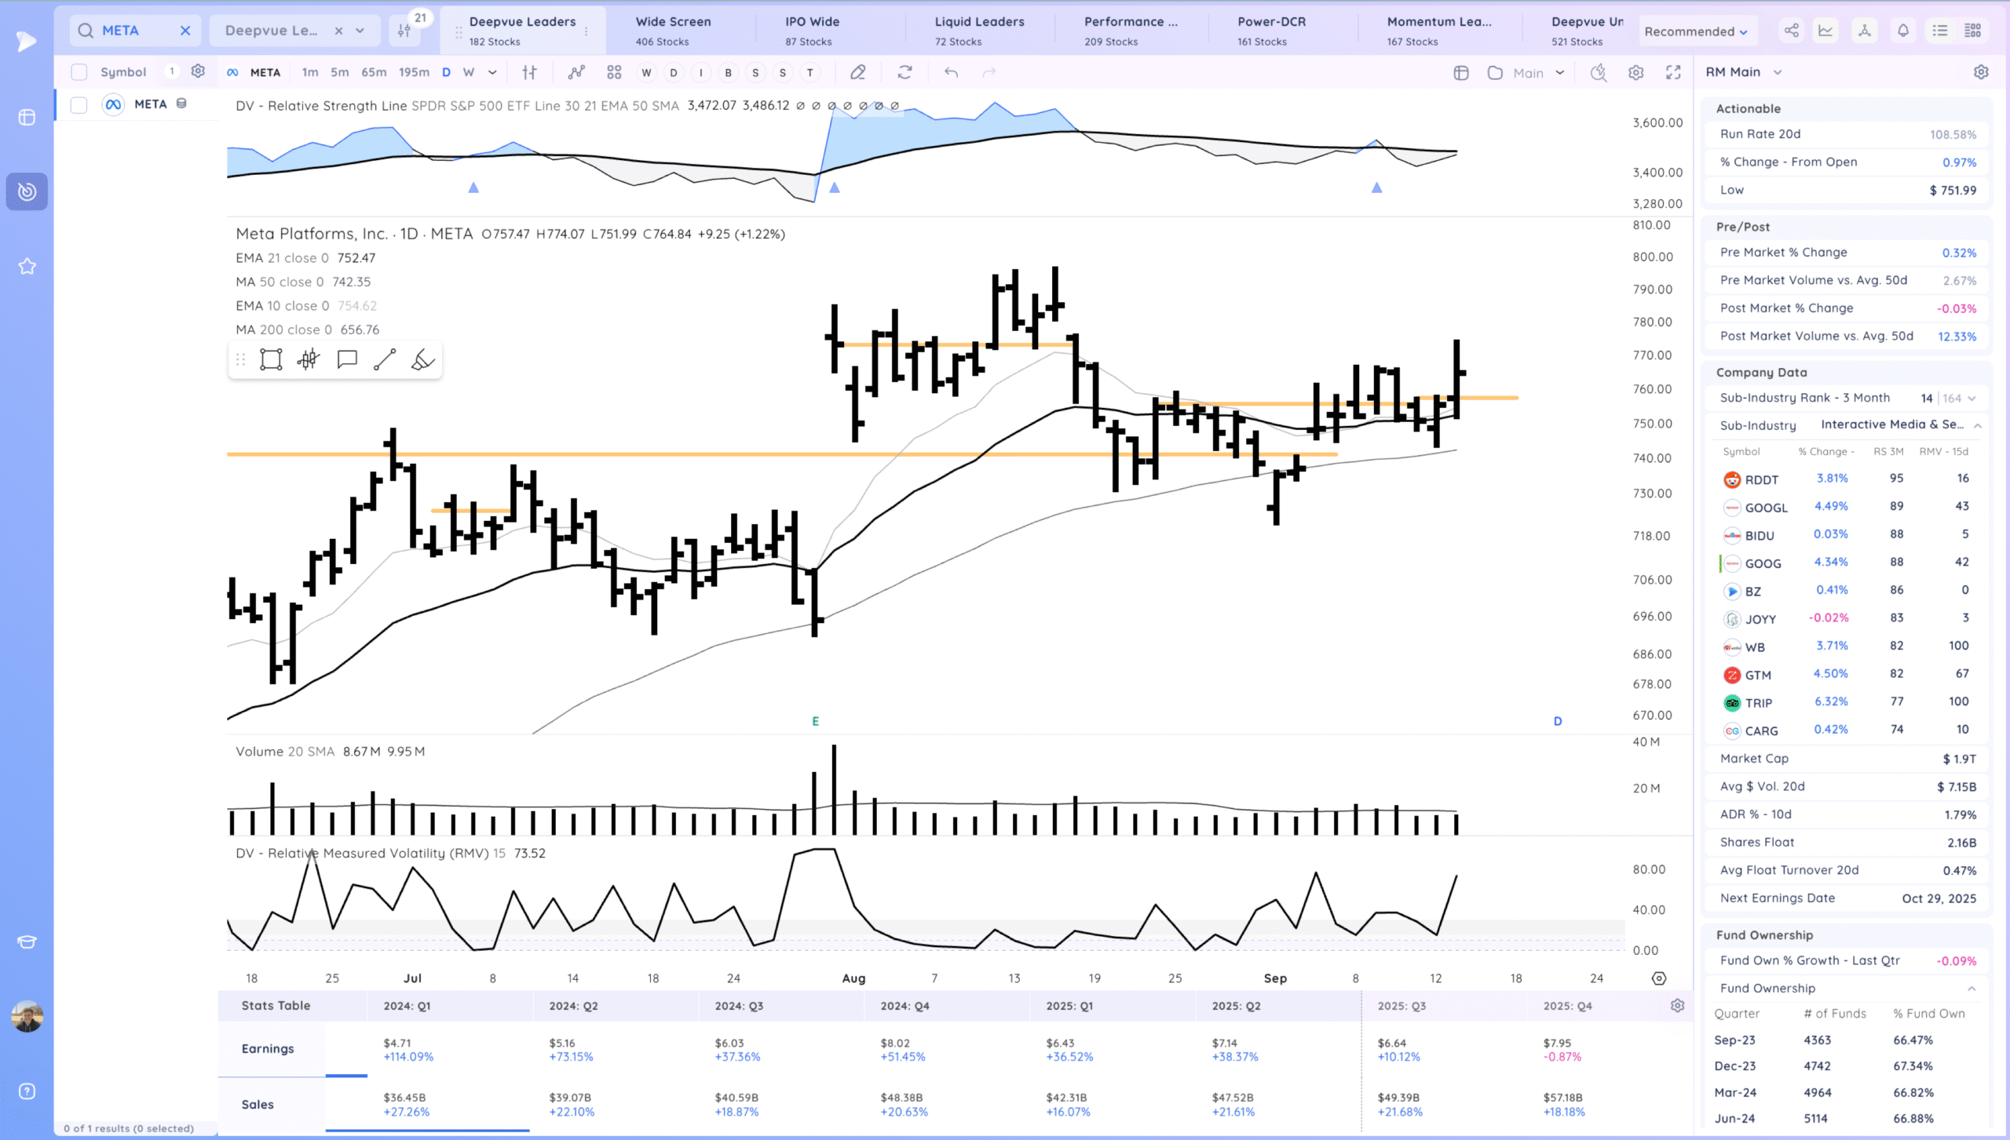Toggle the B circle marker button
This screenshot has width=2010, height=1140.
pyautogui.click(x=729, y=73)
